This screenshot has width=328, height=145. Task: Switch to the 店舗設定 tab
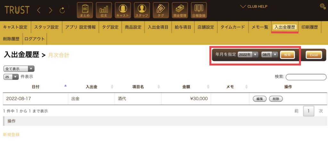click(206, 27)
